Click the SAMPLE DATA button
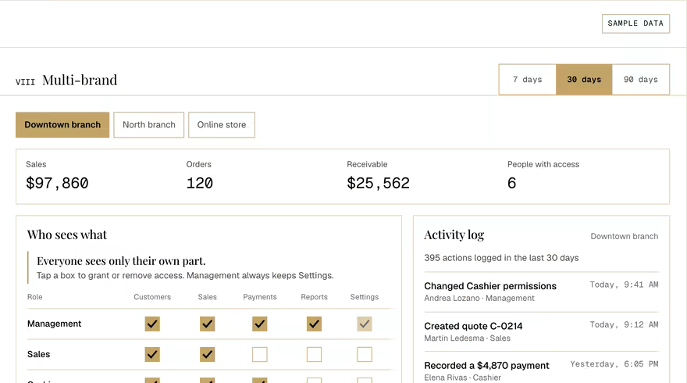The width and height of the screenshot is (687, 383). point(635,23)
